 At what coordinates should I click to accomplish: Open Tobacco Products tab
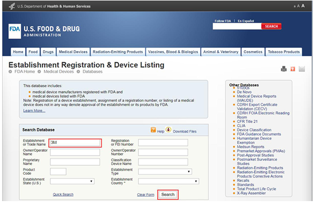(284, 52)
